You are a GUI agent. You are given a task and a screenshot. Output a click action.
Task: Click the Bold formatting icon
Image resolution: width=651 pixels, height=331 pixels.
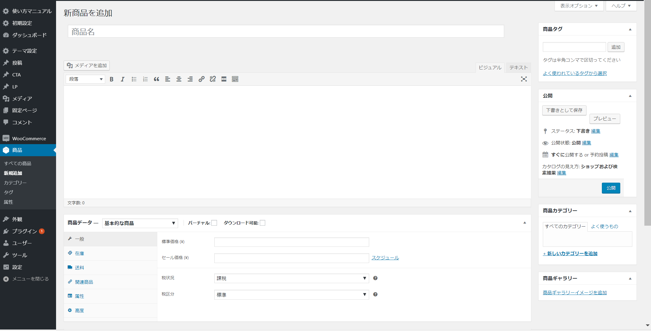tap(112, 79)
